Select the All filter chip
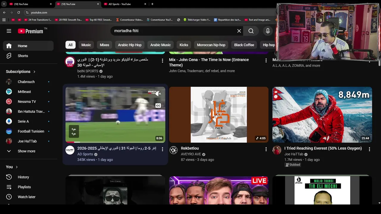Viewport: 381px width, 214px height. pyautogui.click(x=70, y=45)
